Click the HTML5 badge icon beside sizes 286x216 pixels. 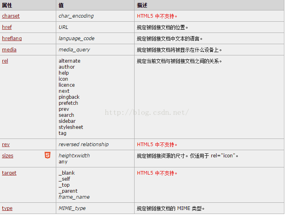point(47,155)
